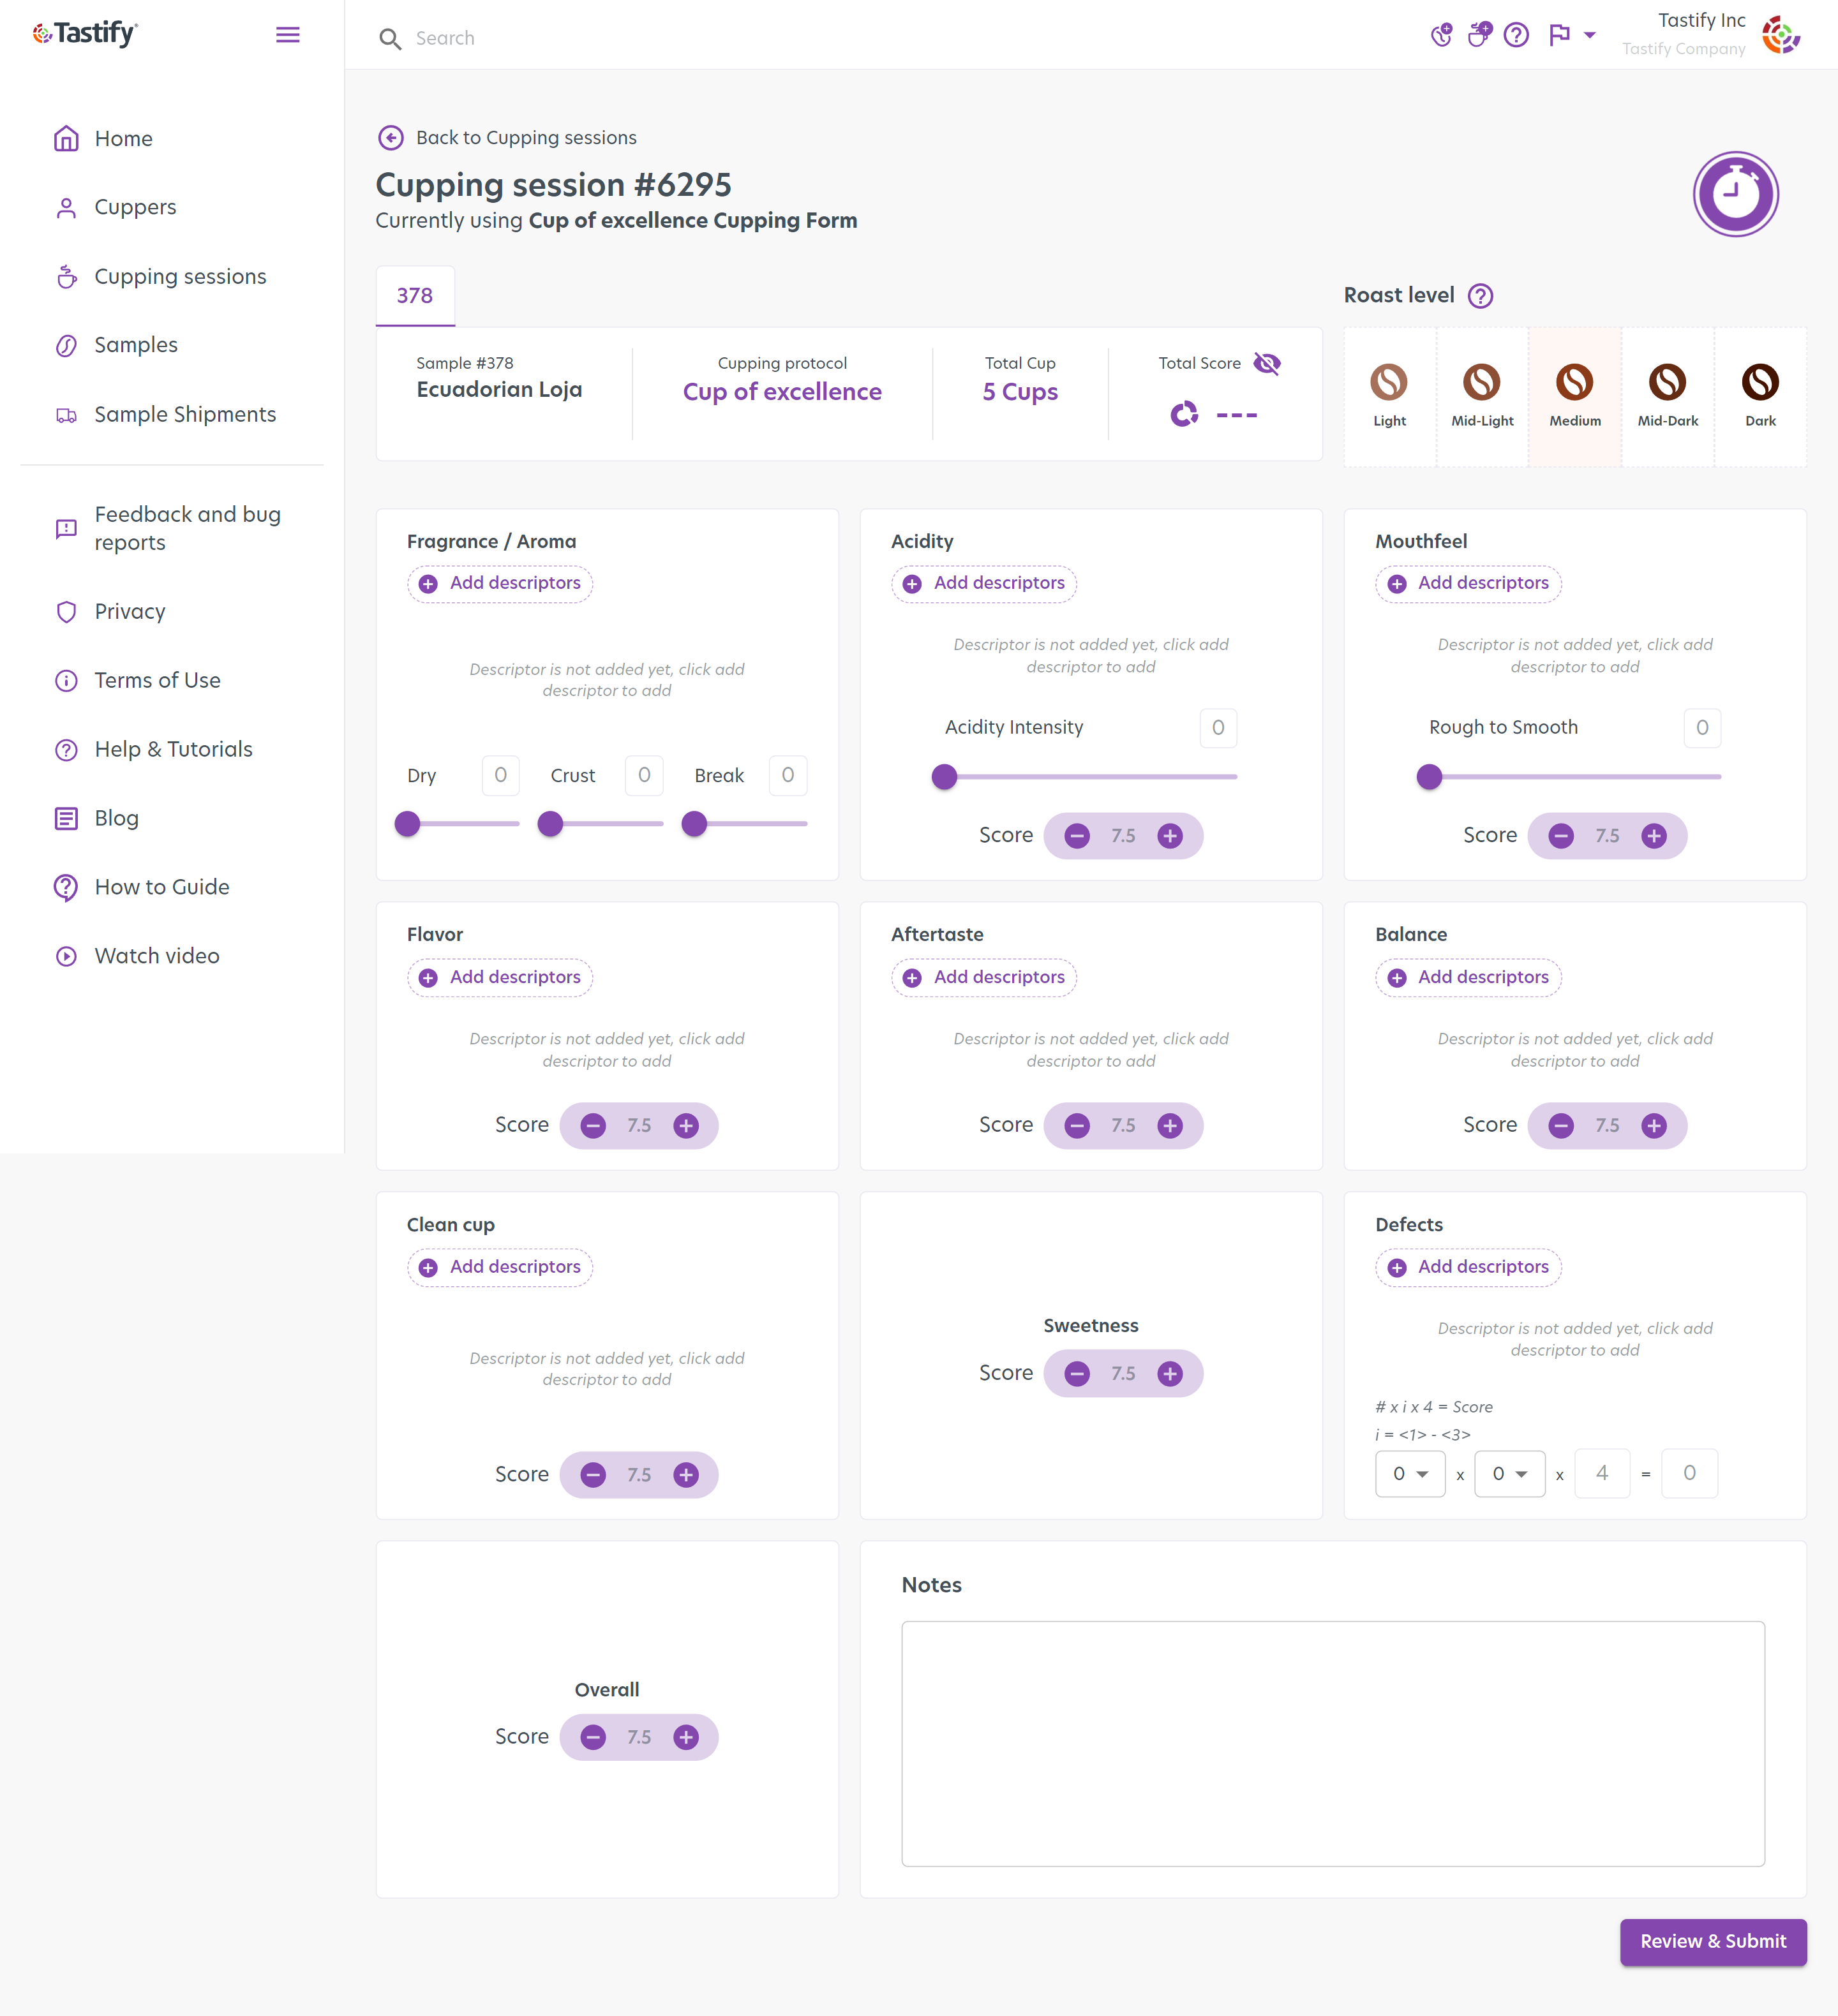1838x2016 pixels.
Task: Open the hamburger menu icon
Action: [287, 35]
